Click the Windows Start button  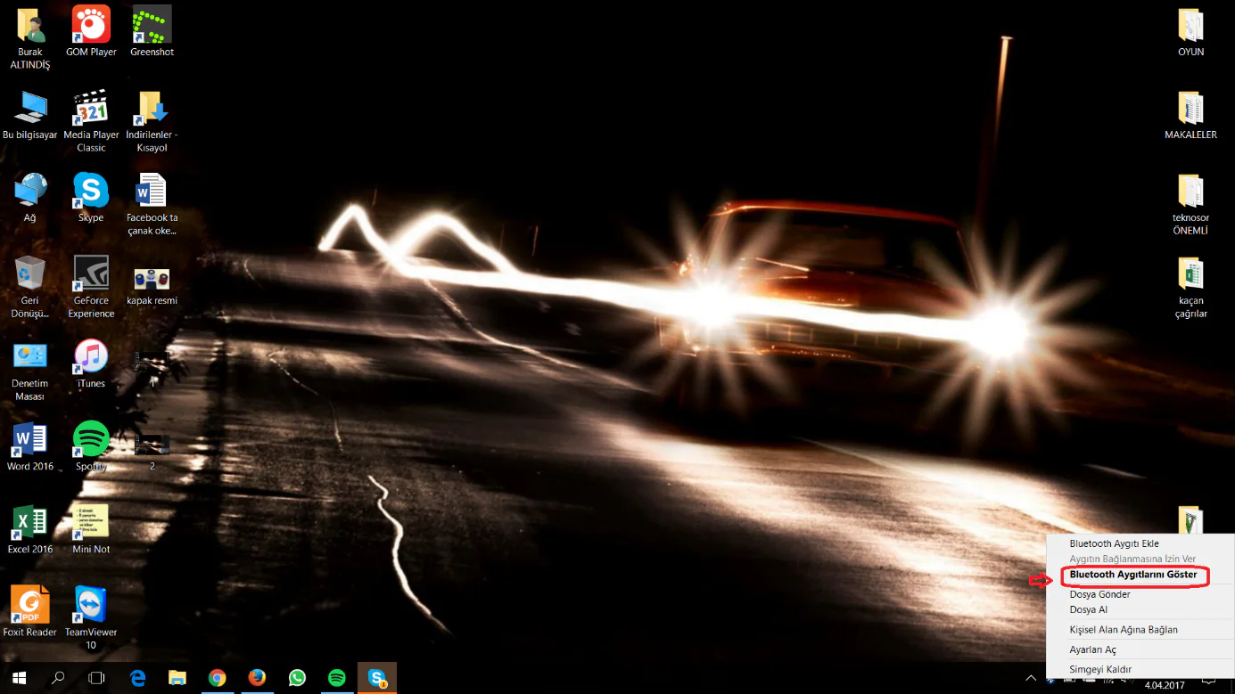[x=19, y=678]
